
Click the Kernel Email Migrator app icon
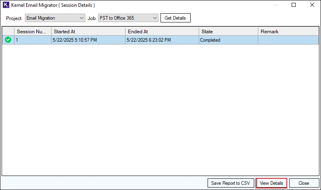tap(6, 5)
